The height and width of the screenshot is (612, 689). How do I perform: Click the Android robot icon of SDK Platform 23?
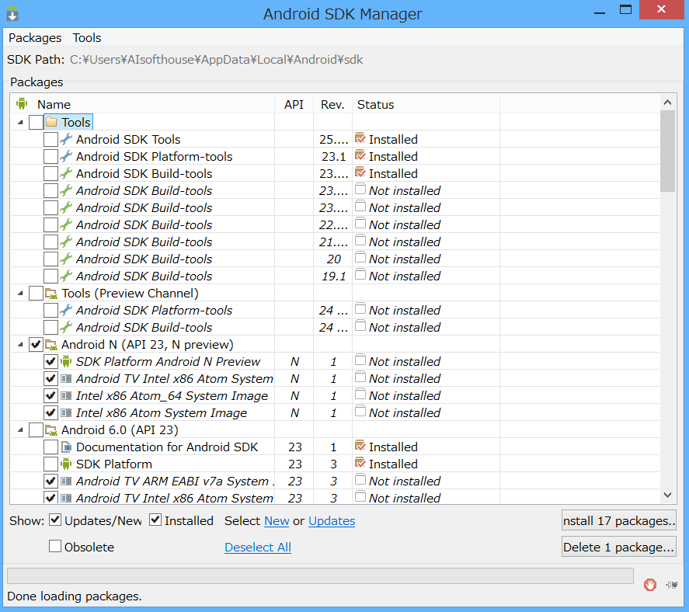click(x=66, y=464)
